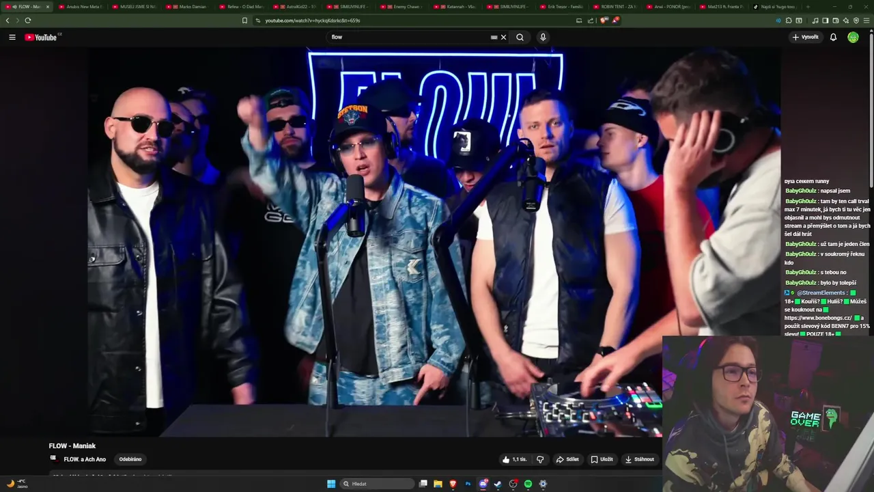Click the YouTube search input field
The width and height of the screenshot is (874, 492).
[x=408, y=37]
